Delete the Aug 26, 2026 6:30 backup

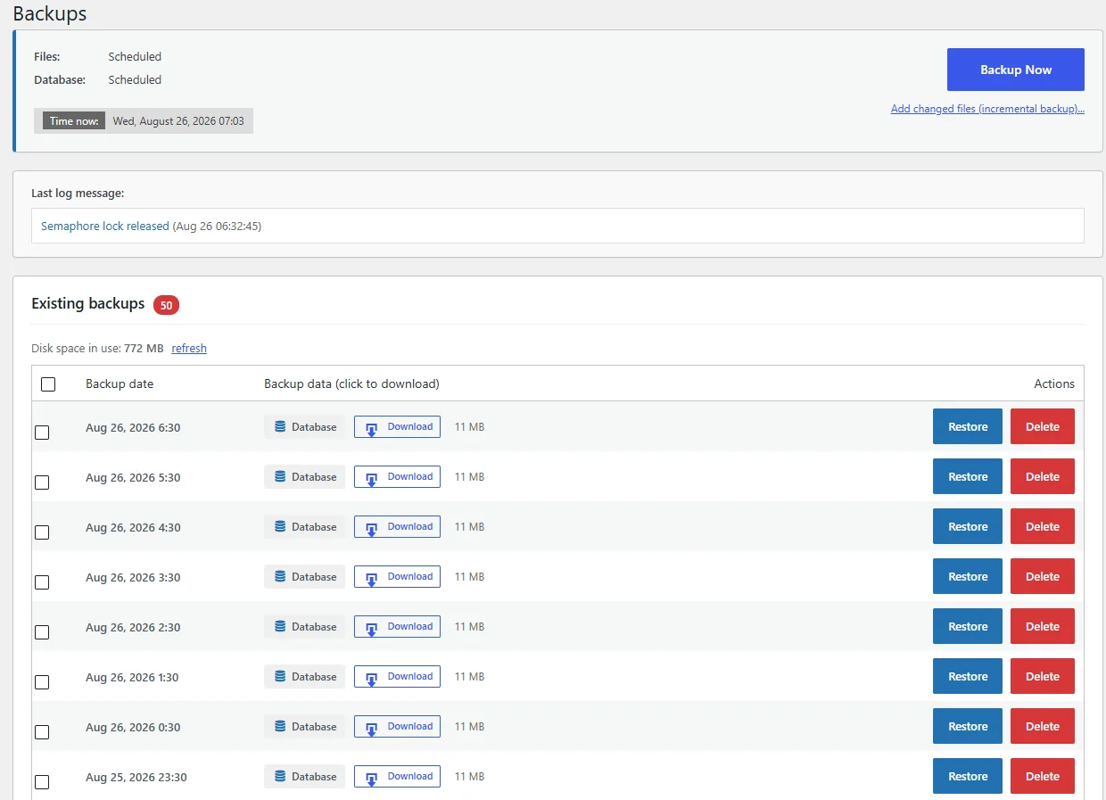[x=1043, y=426]
